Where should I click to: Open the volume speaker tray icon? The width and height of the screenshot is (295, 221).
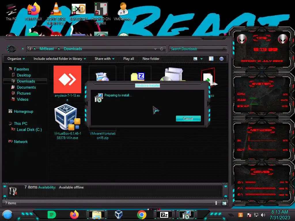click(263, 215)
